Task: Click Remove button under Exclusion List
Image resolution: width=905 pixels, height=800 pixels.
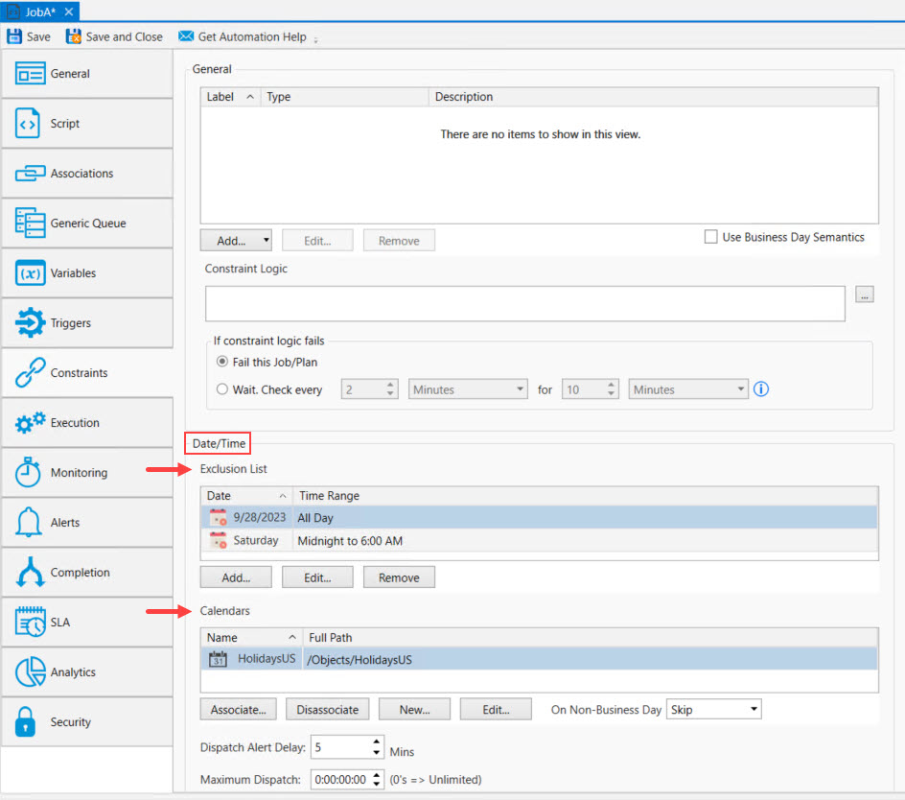Action: pyautogui.click(x=399, y=577)
